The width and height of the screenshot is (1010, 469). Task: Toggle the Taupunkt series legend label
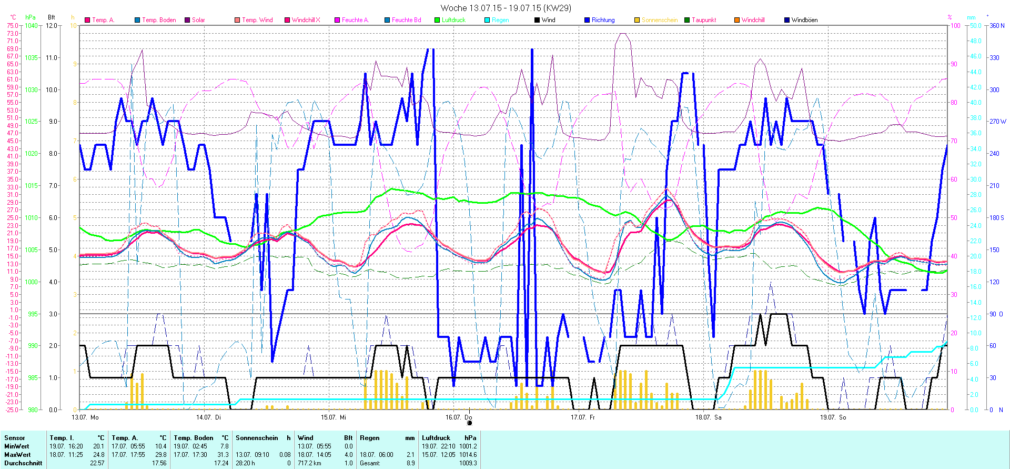coord(704,20)
